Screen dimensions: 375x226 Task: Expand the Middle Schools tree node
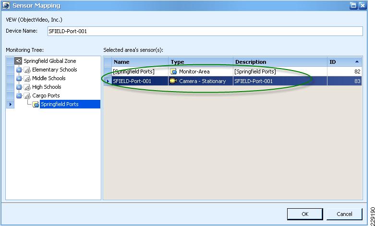pos(19,79)
